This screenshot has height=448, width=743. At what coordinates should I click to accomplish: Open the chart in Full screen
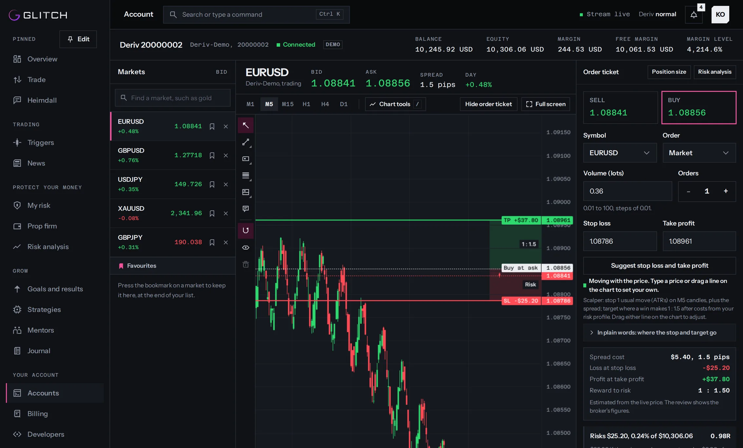(545, 104)
